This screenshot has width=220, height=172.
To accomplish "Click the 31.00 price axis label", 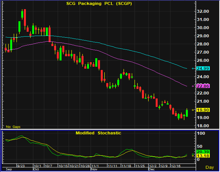I will click(x=203, y=20).
